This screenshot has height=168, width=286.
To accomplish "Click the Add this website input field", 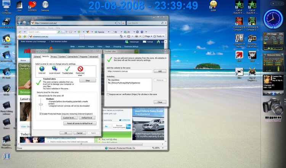I will [x=129, y=71].
